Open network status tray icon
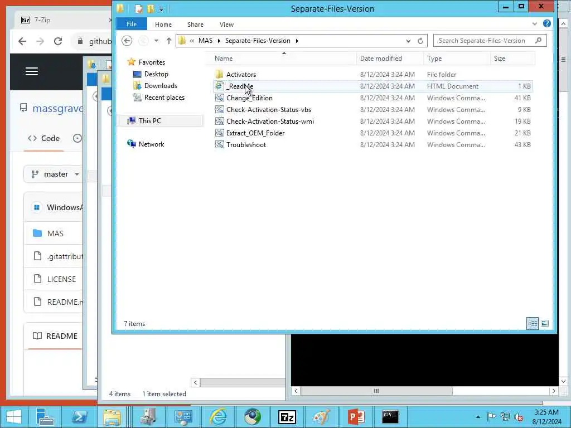The image size is (571, 428). tap(505, 417)
